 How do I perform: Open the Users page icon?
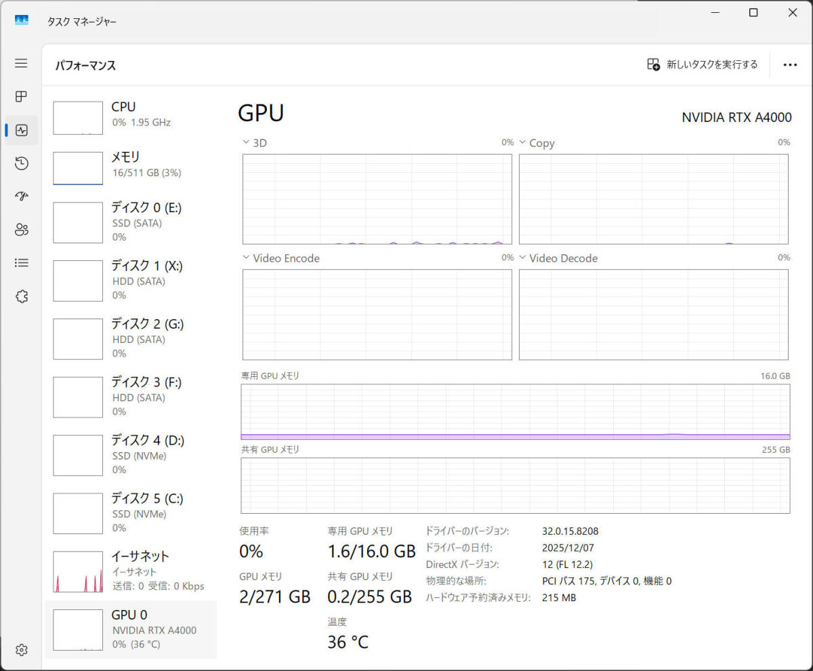[21, 230]
